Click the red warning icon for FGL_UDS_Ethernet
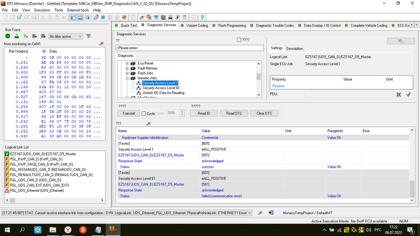Image resolution: width=420 pixels, height=236 pixels. tap(7, 190)
